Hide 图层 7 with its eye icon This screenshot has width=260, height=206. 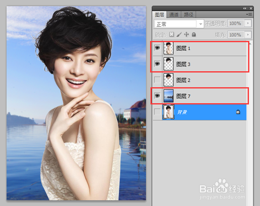tap(157, 96)
